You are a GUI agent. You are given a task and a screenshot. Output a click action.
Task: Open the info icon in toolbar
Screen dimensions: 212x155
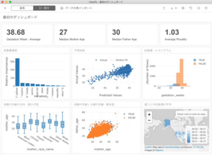[x=198, y=8]
